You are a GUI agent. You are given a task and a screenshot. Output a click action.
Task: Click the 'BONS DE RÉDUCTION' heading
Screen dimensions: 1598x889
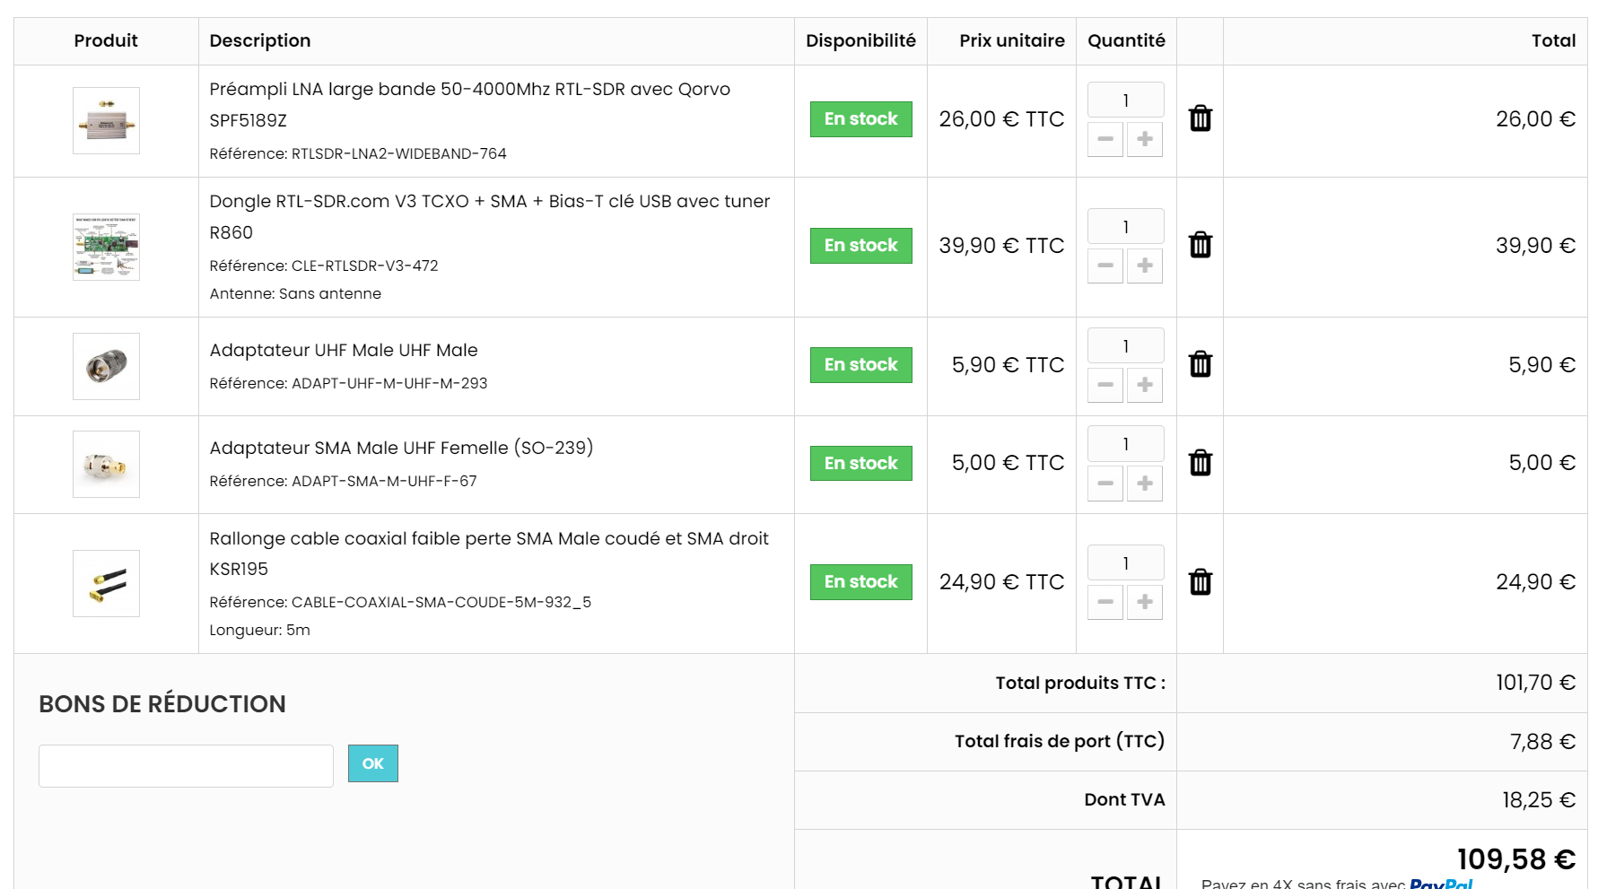tap(162, 704)
